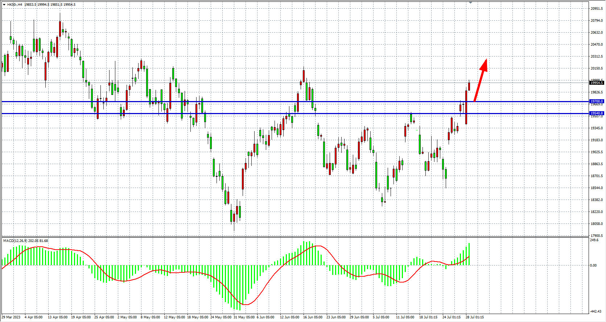Screen dimensions: 606x322
Task: Click the HK50-,H4 symbol title text
Action: tap(15, 5)
